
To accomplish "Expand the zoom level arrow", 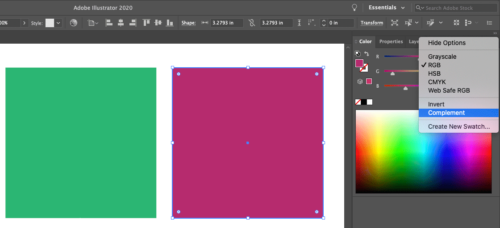I will 25,23.
